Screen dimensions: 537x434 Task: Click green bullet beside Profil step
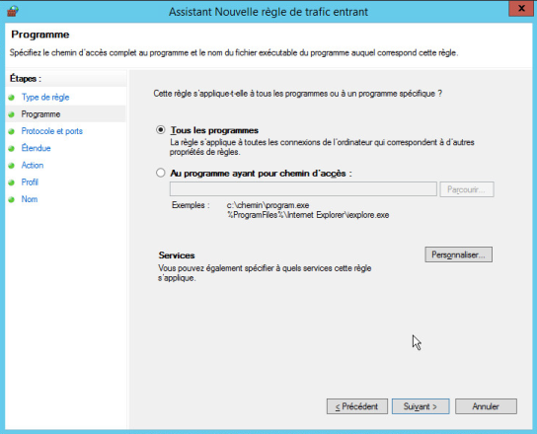click(x=11, y=182)
